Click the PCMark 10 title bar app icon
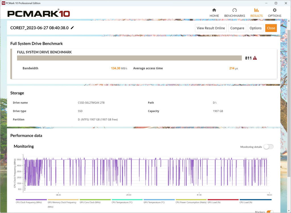Screen dimensions: 291x213 point(3,3)
